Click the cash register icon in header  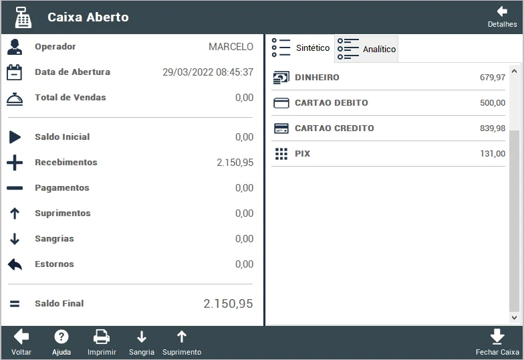click(23, 17)
